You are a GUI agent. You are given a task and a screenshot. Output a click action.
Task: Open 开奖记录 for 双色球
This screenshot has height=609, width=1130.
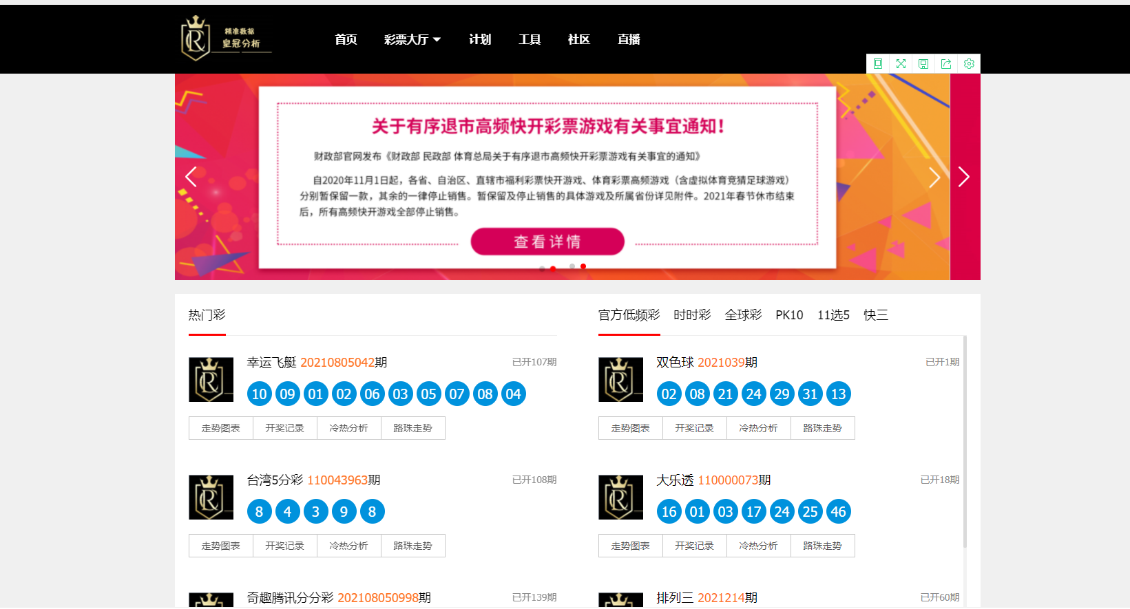[x=695, y=428]
